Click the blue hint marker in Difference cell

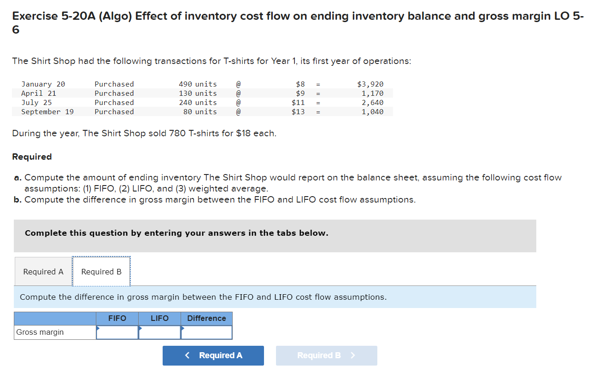click(x=182, y=328)
